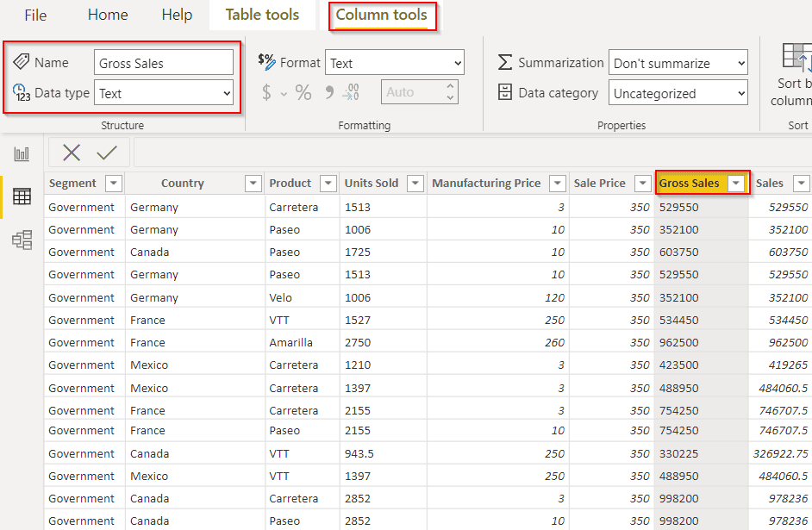Apply currency format dollar icon
This screenshot has width=812, height=530.
[266, 92]
